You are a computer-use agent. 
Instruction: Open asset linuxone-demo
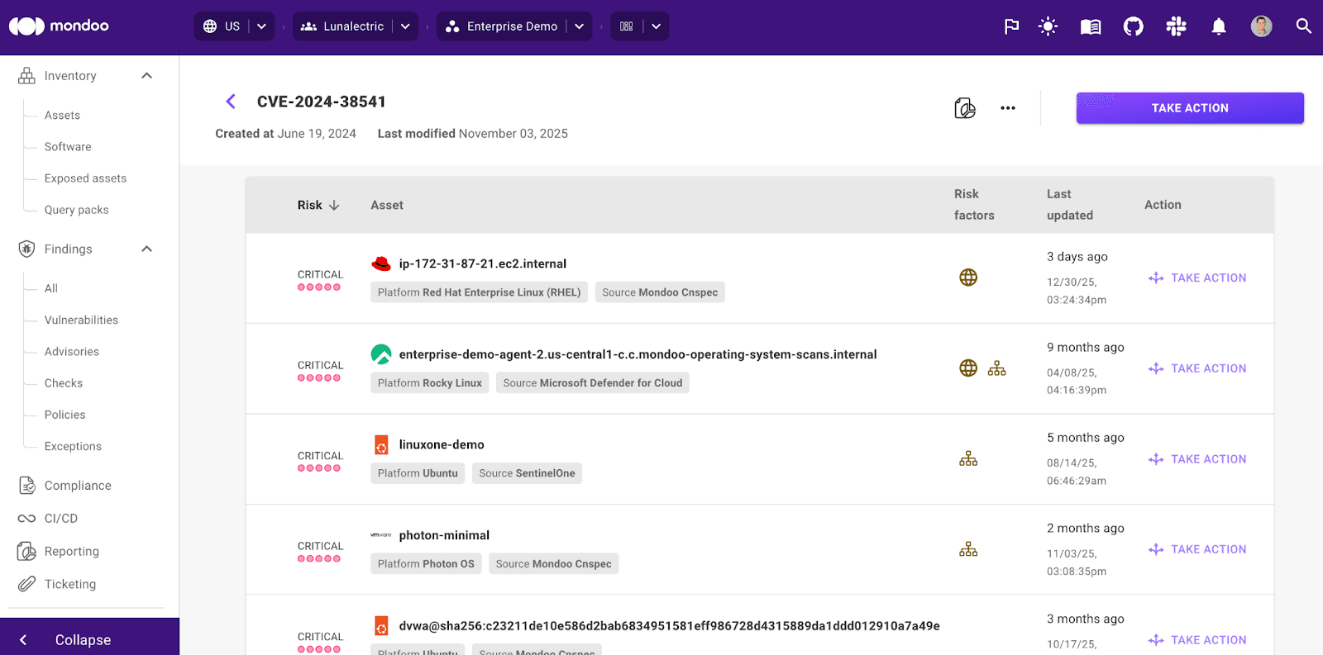click(442, 444)
